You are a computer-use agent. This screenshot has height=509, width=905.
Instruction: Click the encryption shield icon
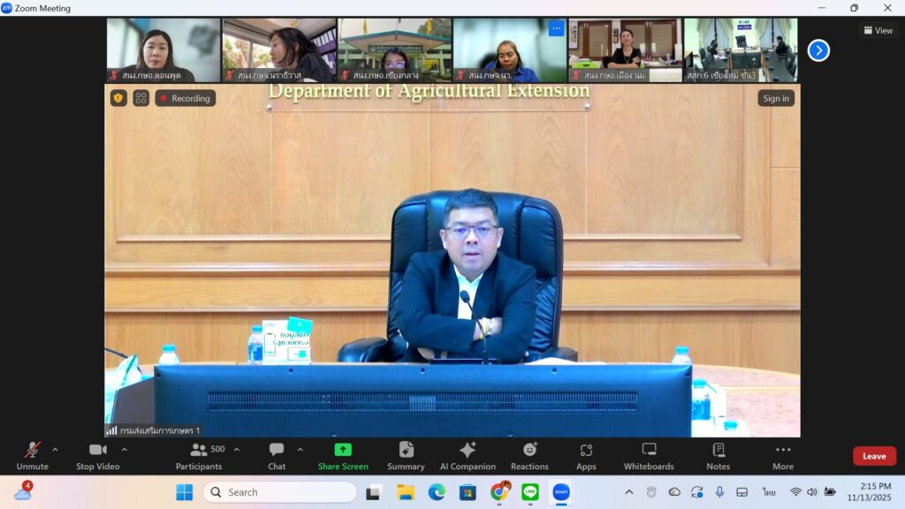pos(118,98)
